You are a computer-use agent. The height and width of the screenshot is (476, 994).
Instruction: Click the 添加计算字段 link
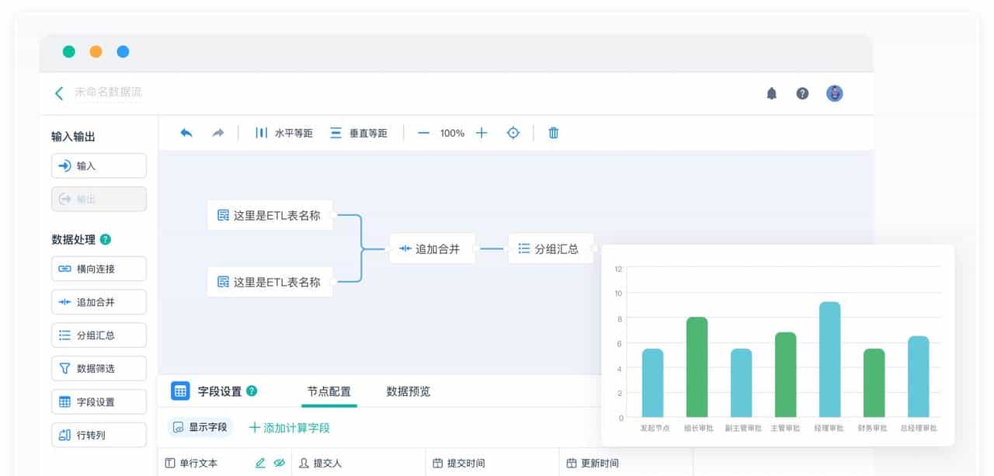point(289,428)
